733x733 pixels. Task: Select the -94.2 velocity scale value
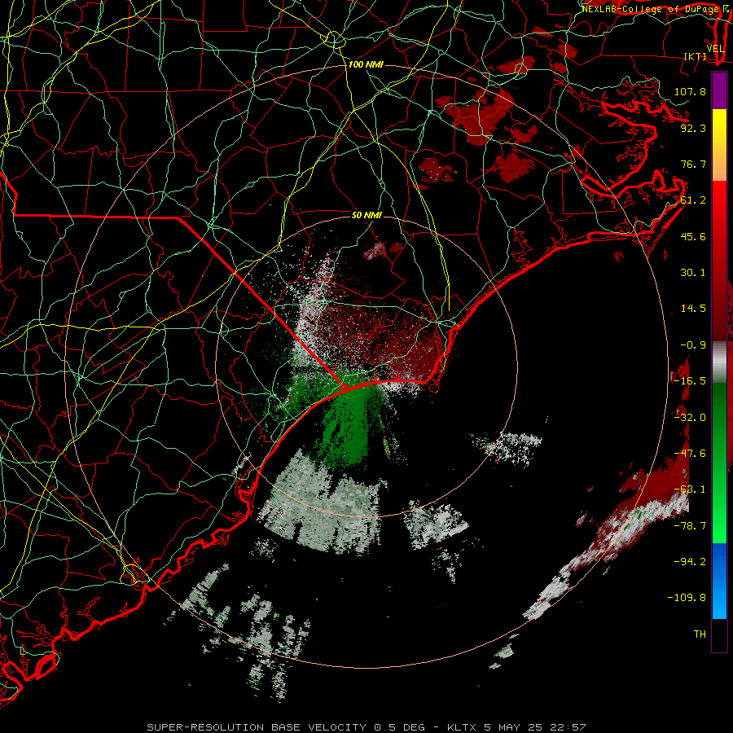690,562
